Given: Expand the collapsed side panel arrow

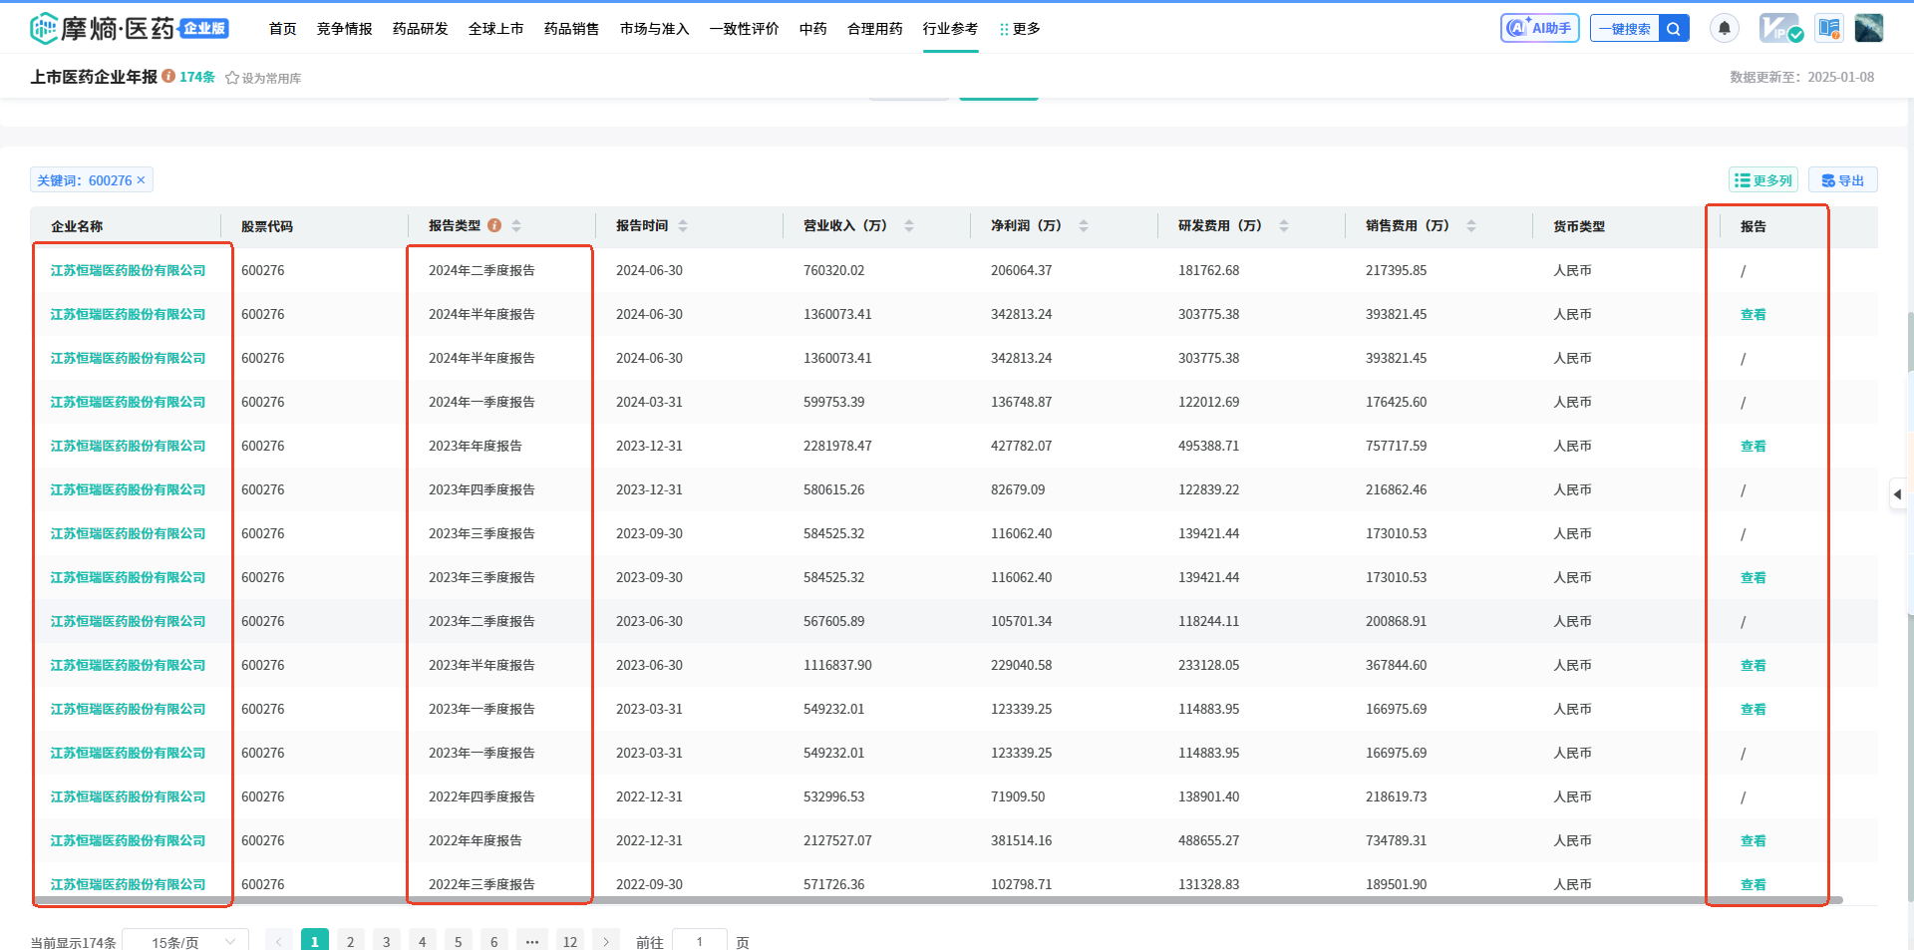Looking at the screenshot, I should click(x=1897, y=494).
